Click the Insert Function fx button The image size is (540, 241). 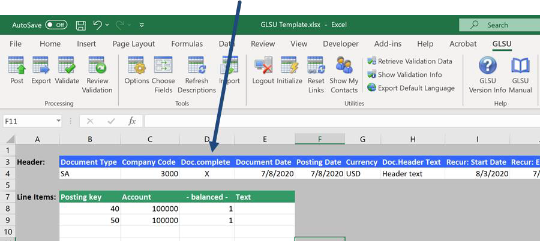[x=132, y=121]
